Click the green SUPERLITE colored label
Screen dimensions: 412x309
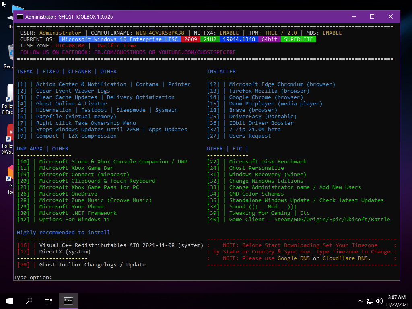(299, 39)
